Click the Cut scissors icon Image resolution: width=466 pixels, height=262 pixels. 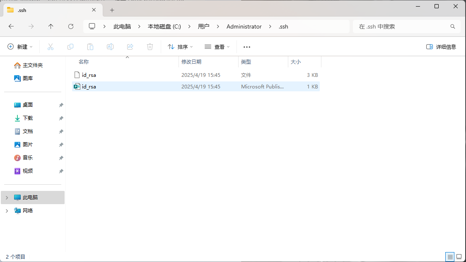point(51,47)
